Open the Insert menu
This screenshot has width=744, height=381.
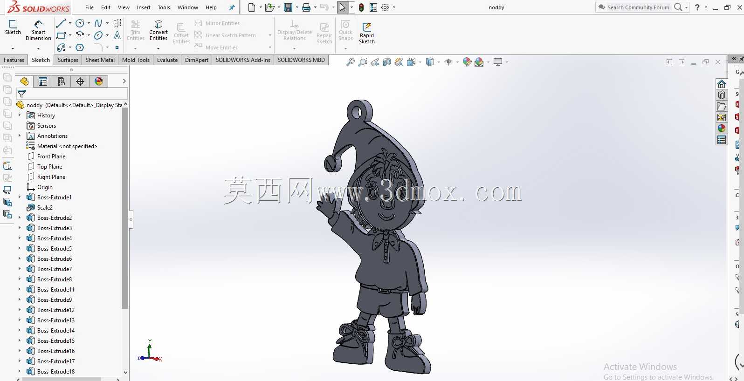144,7
